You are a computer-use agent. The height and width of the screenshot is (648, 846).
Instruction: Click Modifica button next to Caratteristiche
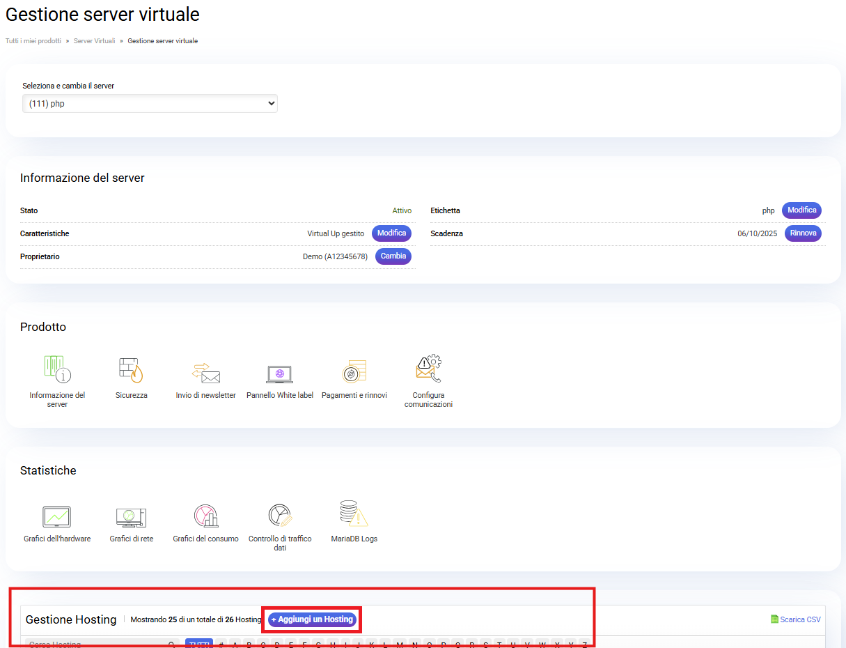391,233
